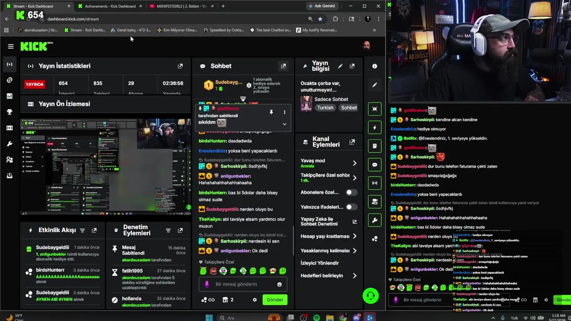Pop out the Etkinlik Akışı panel
The width and height of the screenshot is (571, 321).
[x=94, y=230]
